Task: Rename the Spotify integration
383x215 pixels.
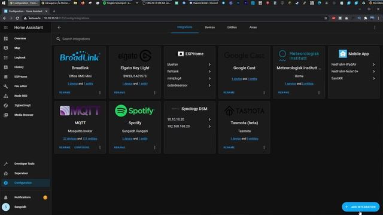Action: coord(120,148)
